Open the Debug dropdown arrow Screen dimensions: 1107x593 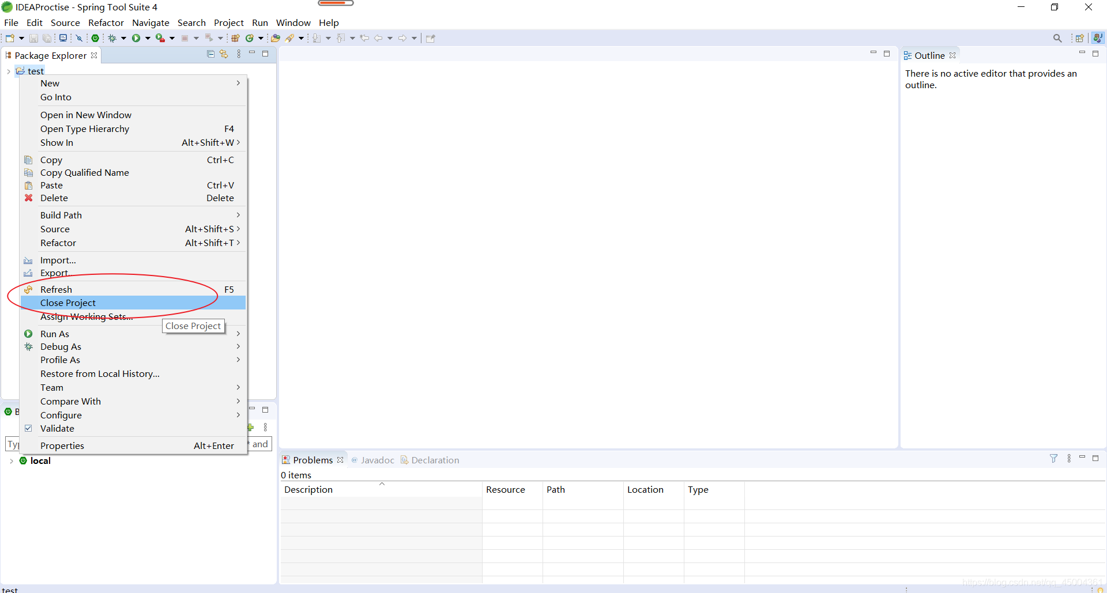tap(123, 38)
